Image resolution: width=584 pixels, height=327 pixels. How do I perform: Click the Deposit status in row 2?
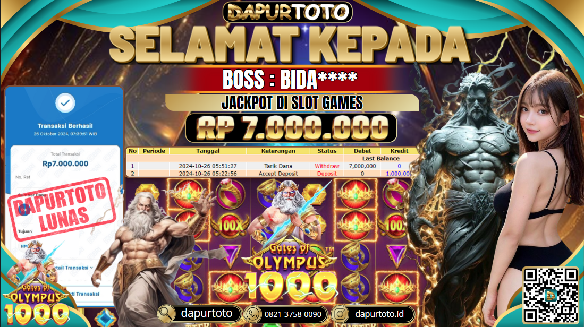click(327, 174)
